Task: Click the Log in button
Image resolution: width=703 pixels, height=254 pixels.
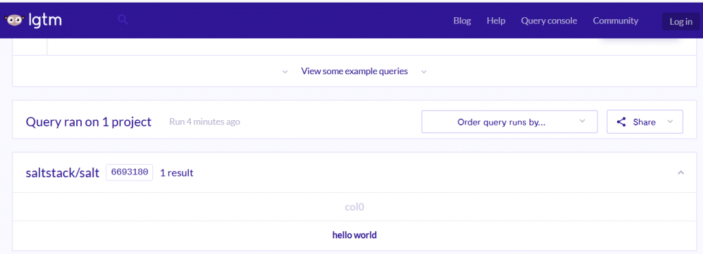Action: [x=680, y=21]
